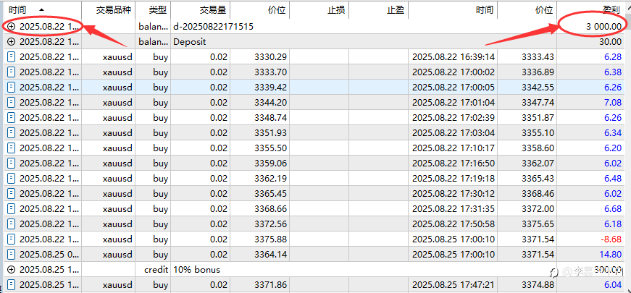Click the order icon for buy price 3351.93
631x293 pixels.
point(11,132)
